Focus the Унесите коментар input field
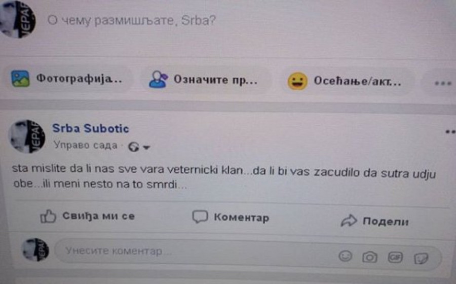 click(x=248, y=254)
